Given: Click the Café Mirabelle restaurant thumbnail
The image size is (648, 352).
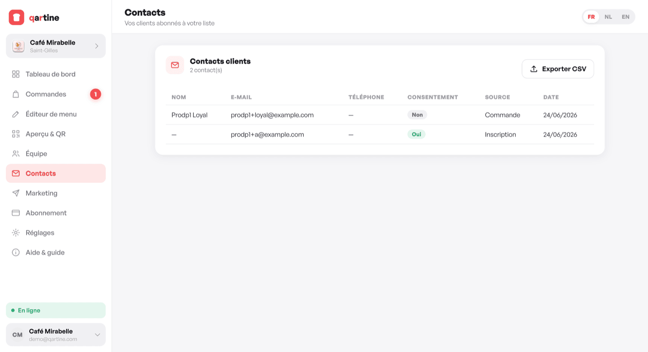Looking at the screenshot, I should [x=18, y=46].
